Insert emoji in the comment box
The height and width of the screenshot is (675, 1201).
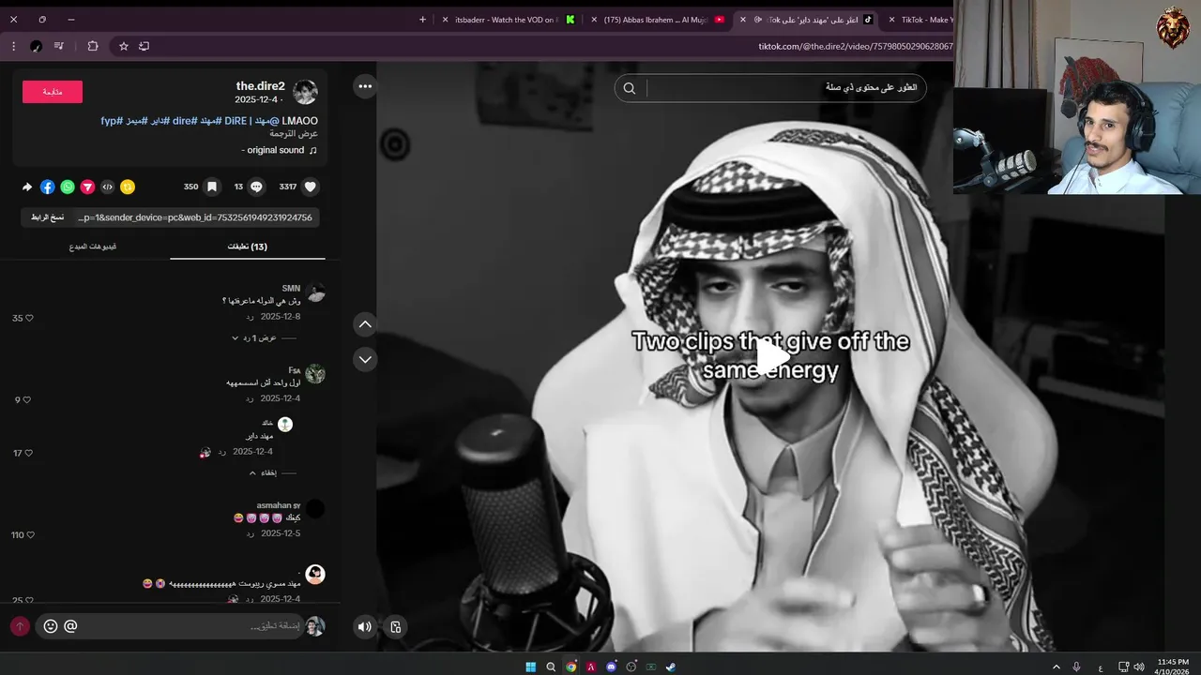tap(51, 626)
